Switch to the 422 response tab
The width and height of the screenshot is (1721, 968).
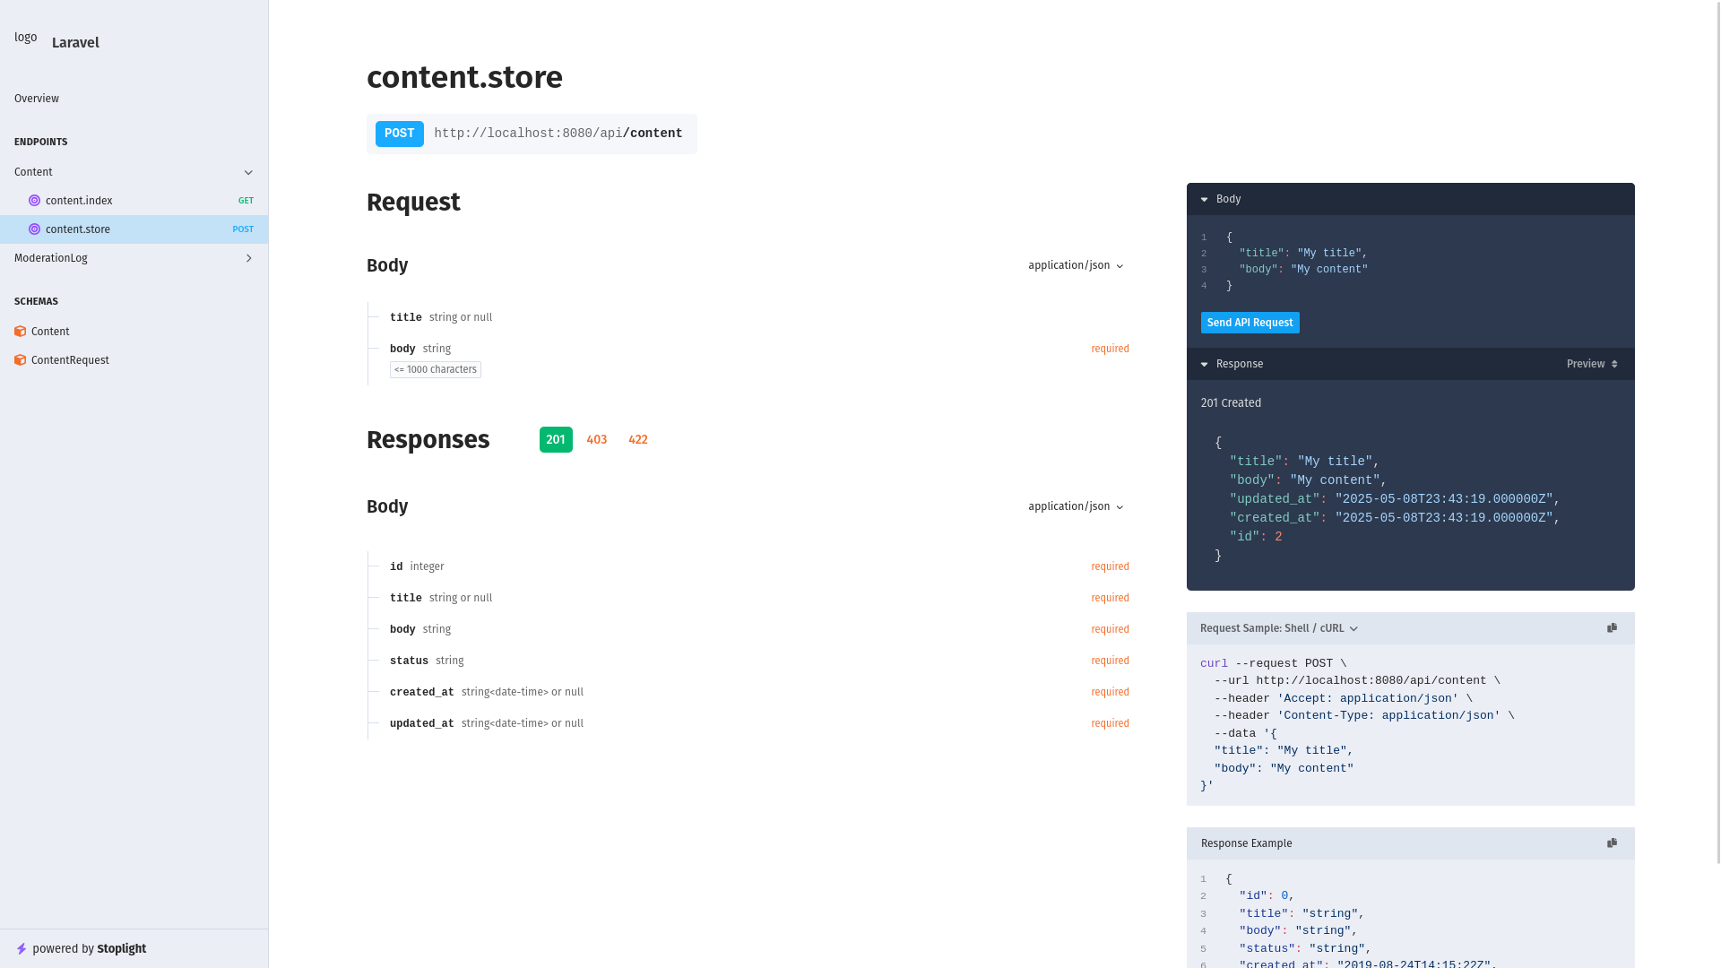tap(638, 440)
